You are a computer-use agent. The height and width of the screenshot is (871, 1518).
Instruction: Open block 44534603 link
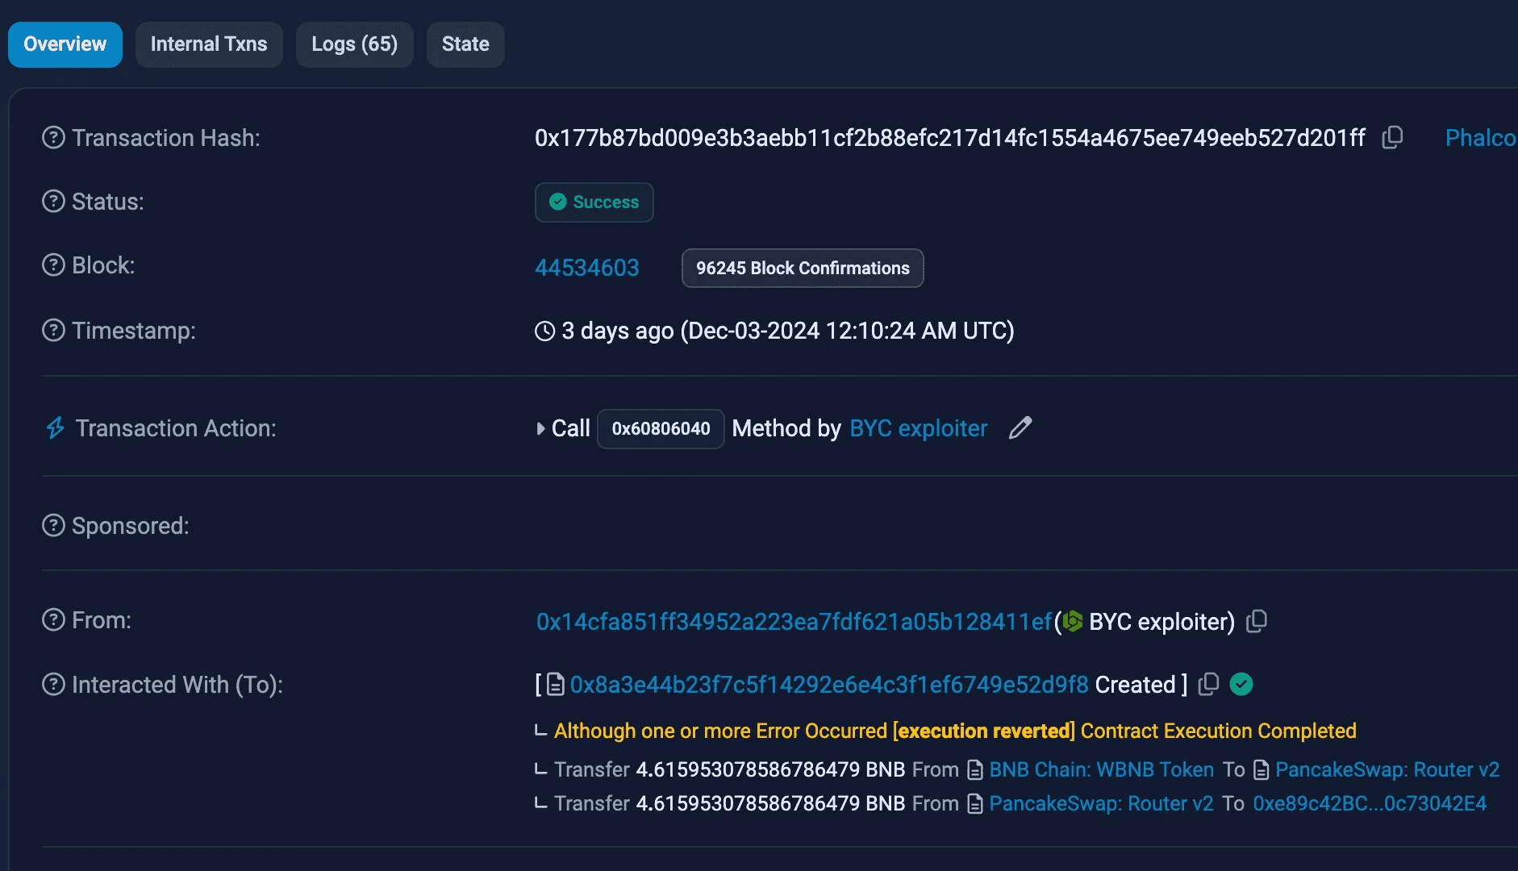(x=586, y=268)
